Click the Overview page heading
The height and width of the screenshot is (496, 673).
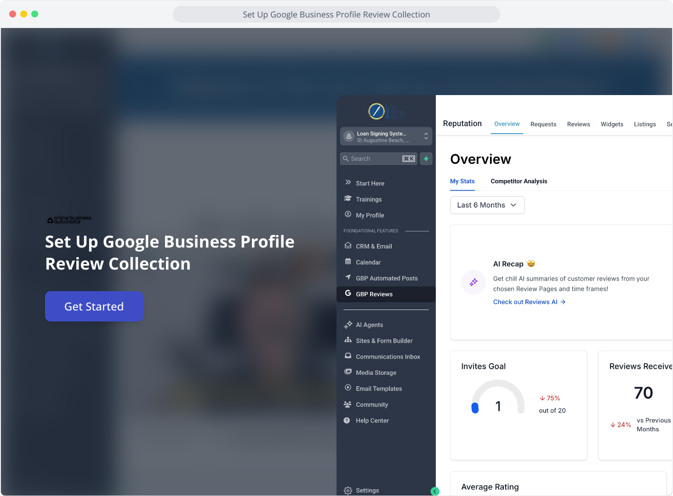click(x=481, y=159)
